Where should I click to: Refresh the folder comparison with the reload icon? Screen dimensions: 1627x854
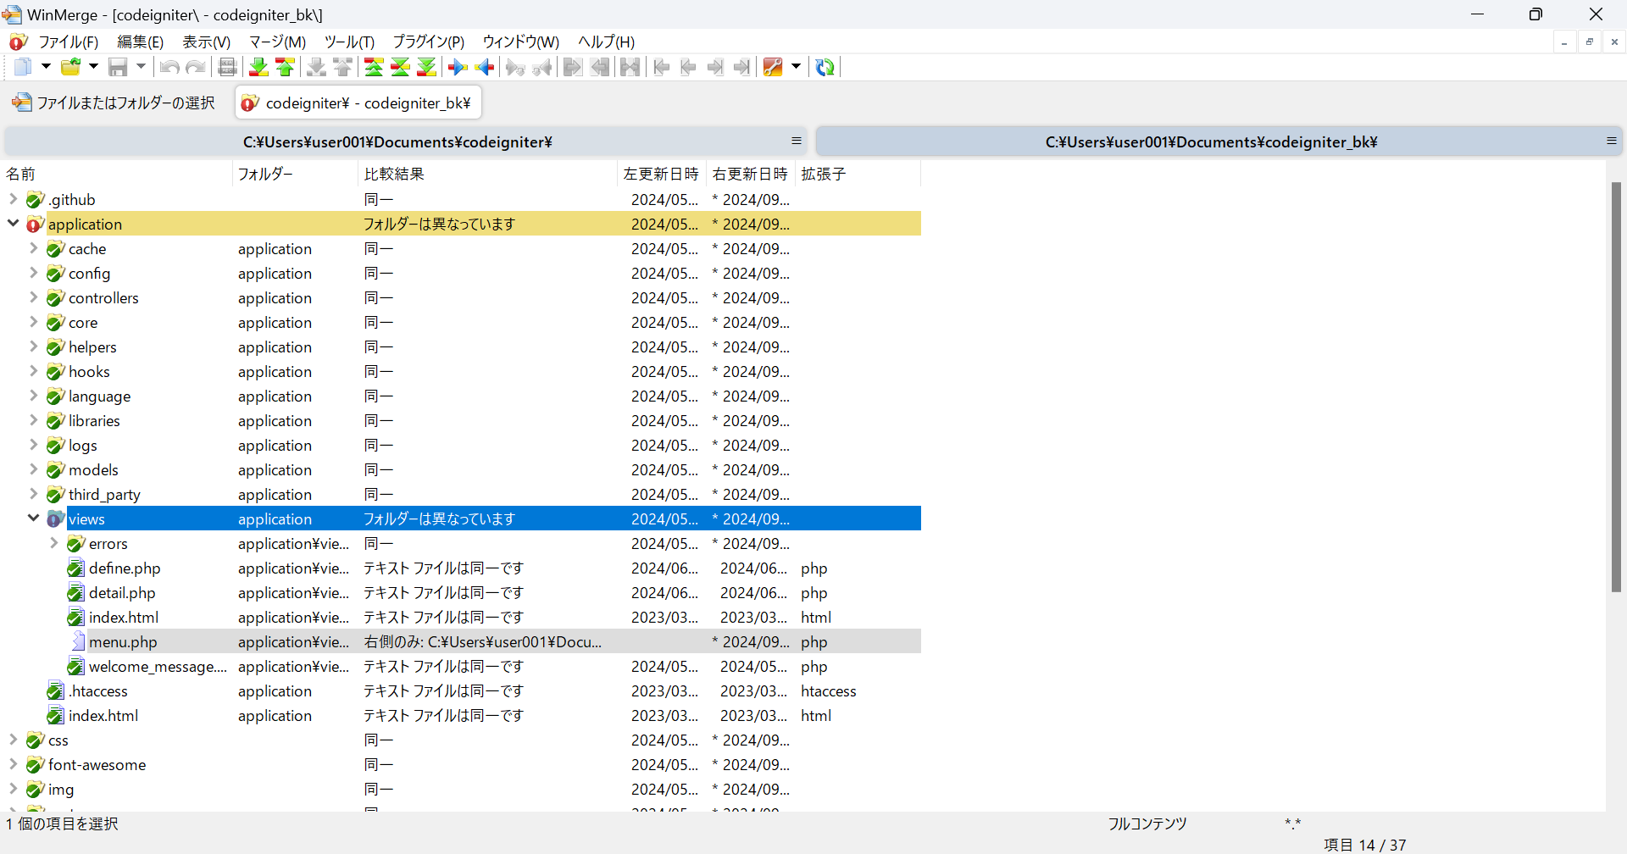825,67
